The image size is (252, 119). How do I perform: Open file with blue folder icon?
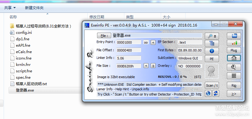click(234, 36)
